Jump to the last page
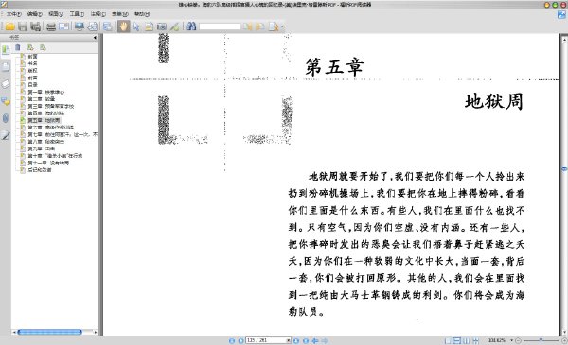Viewport: 568px width, 345px height. tap(306, 340)
